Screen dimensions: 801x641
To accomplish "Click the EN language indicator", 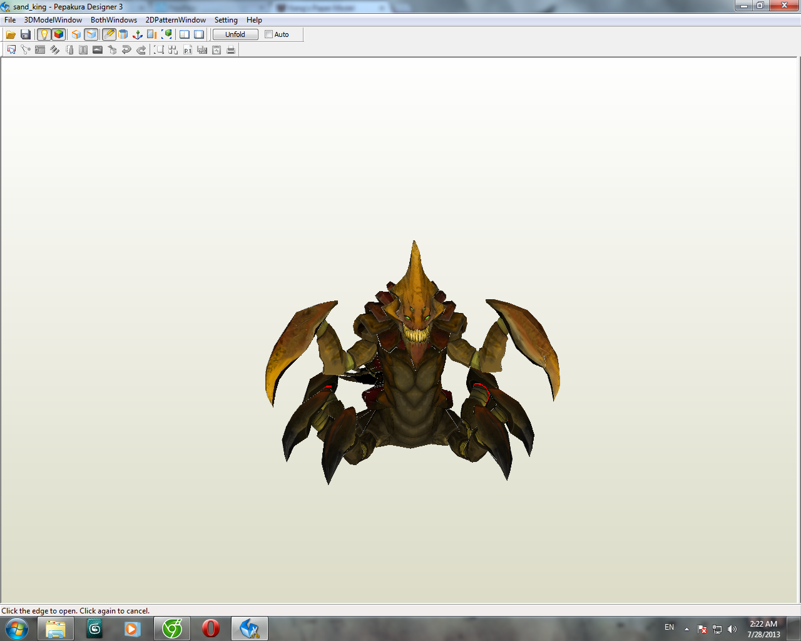I will (x=670, y=627).
